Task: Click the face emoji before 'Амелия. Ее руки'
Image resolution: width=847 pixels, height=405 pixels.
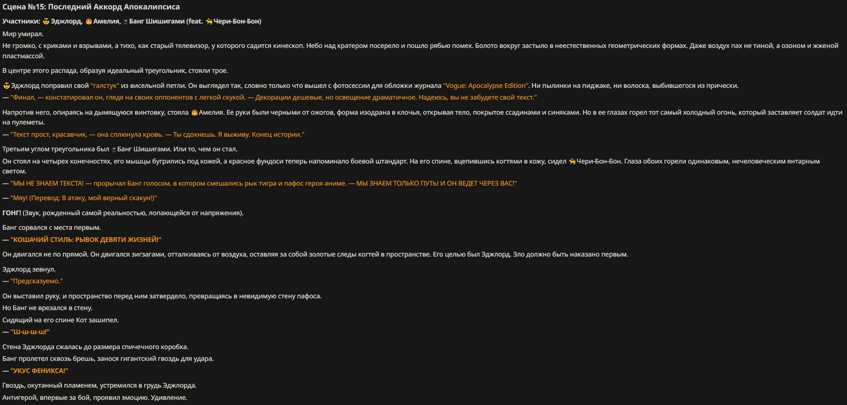Action: click(194, 112)
